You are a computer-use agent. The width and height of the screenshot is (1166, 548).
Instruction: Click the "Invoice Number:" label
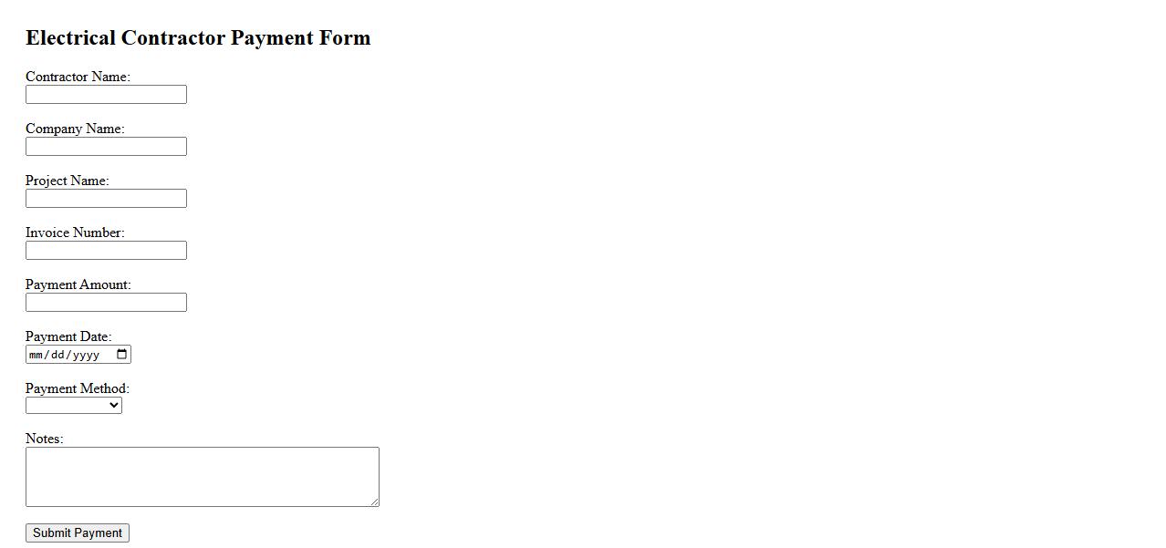75,233
